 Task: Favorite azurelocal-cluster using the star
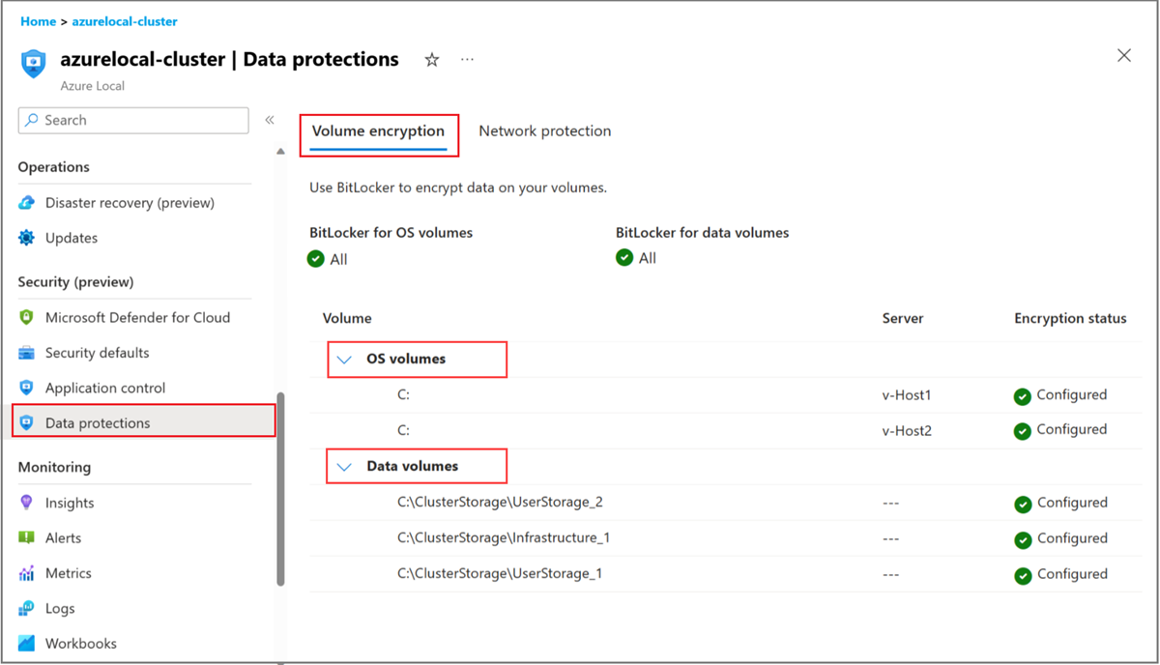(x=431, y=59)
